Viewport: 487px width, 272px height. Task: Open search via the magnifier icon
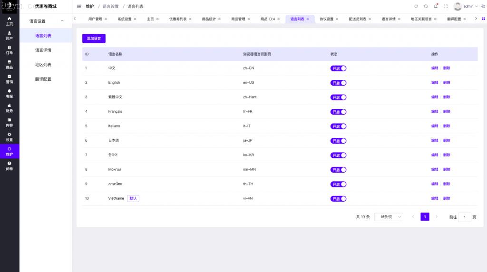(426, 6)
